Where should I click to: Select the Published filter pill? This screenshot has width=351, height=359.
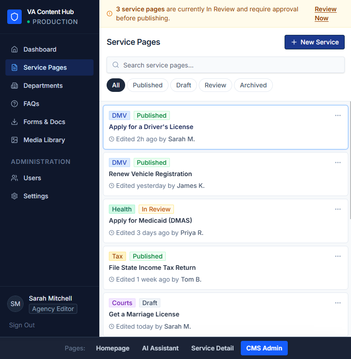[x=147, y=85]
